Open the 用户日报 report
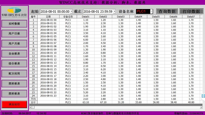The height and width of the screenshot is (115, 205). point(14,33)
